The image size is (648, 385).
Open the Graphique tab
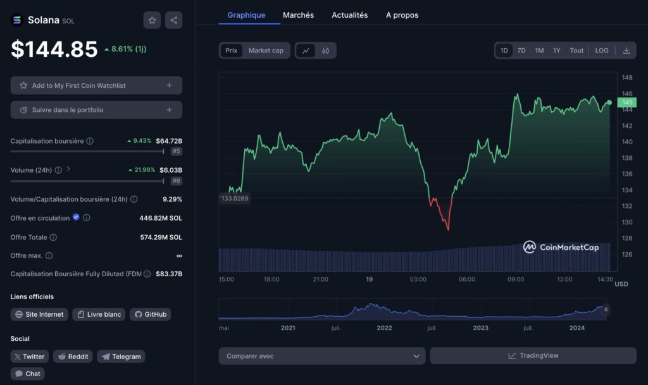pos(246,15)
